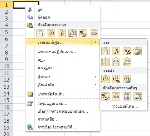Select Paste icon under วาง in submenu

tap(105, 51)
